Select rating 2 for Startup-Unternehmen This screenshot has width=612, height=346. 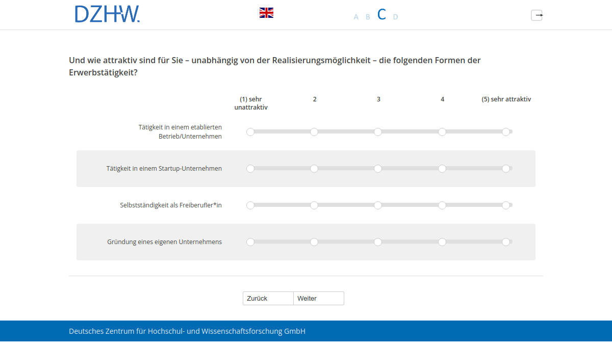tap(314, 168)
